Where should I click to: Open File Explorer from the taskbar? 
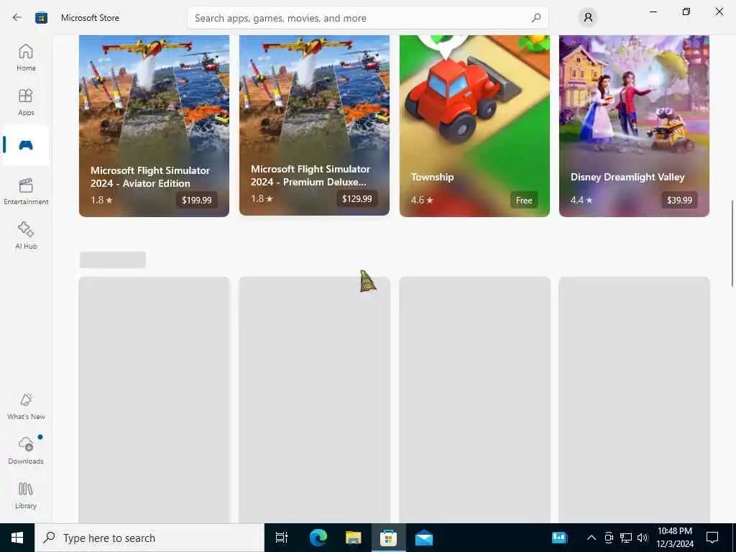[x=353, y=538]
